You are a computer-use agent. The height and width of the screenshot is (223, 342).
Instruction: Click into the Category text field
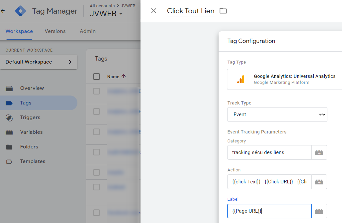(x=269, y=152)
